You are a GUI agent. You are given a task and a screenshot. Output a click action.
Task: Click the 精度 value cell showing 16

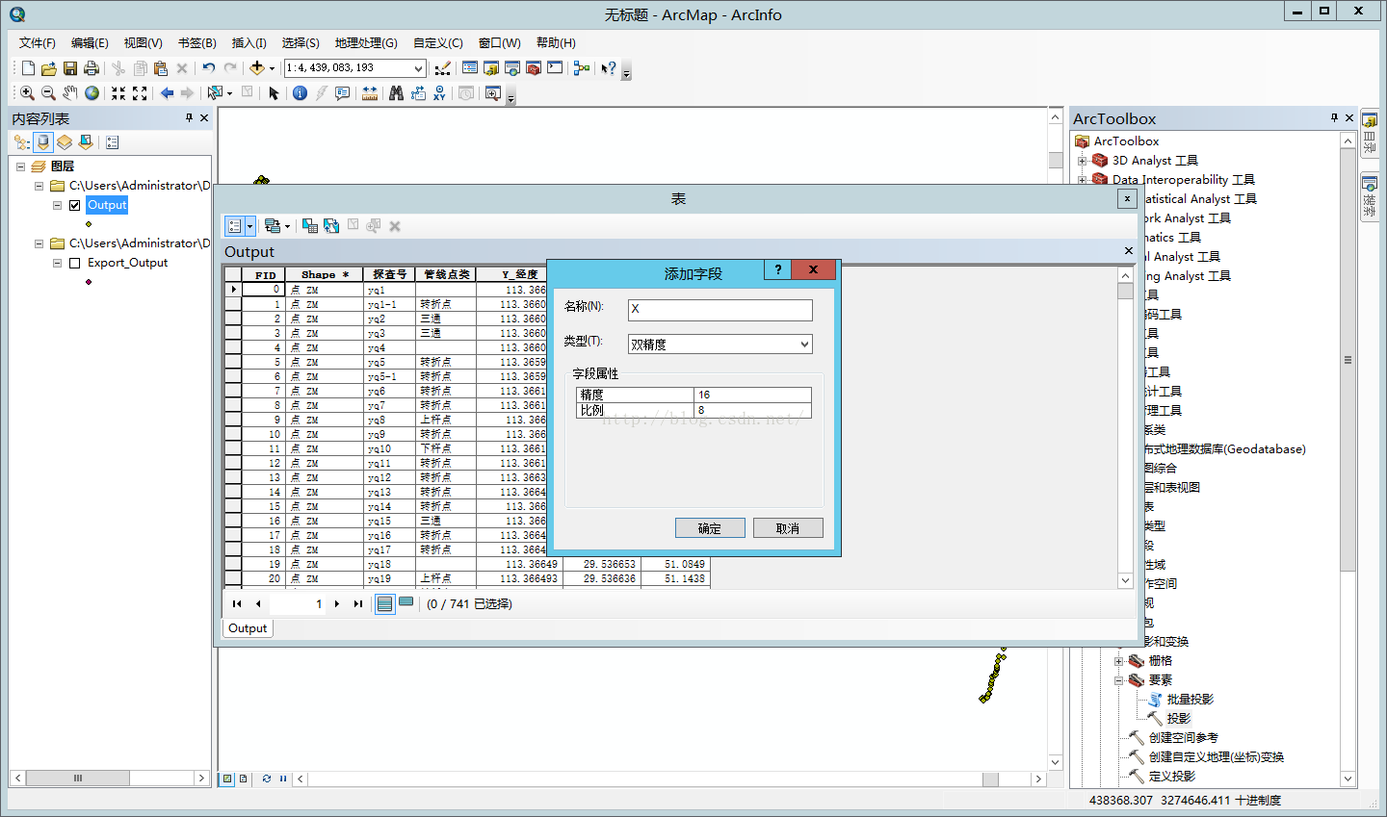[752, 395]
